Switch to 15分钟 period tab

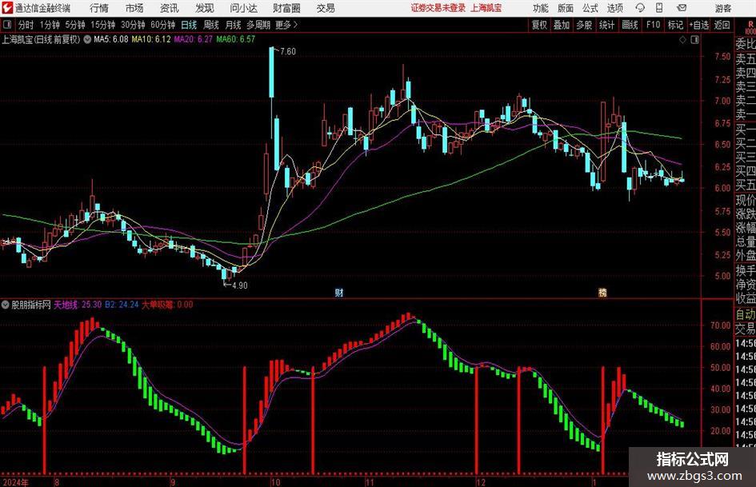103,25
